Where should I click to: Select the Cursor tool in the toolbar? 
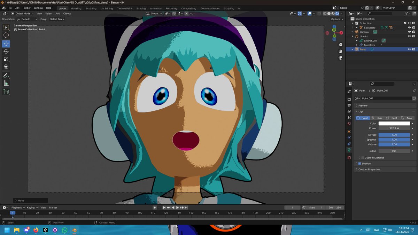(6, 35)
